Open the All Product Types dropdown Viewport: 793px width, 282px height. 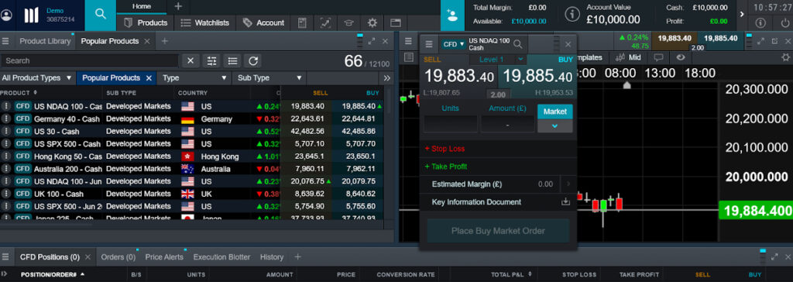click(x=38, y=78)
